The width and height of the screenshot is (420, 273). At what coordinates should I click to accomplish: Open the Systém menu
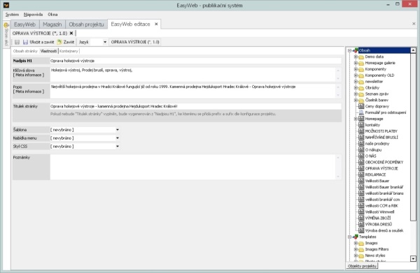[x=12, y=15]
